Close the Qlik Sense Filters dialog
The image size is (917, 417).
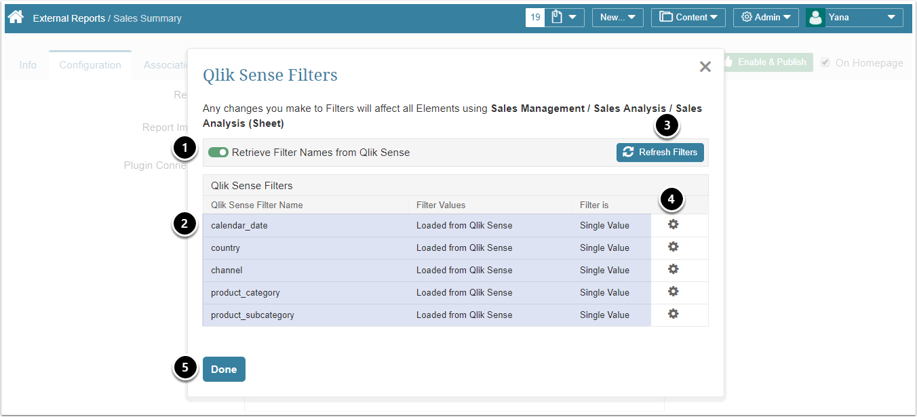(705, 66)
